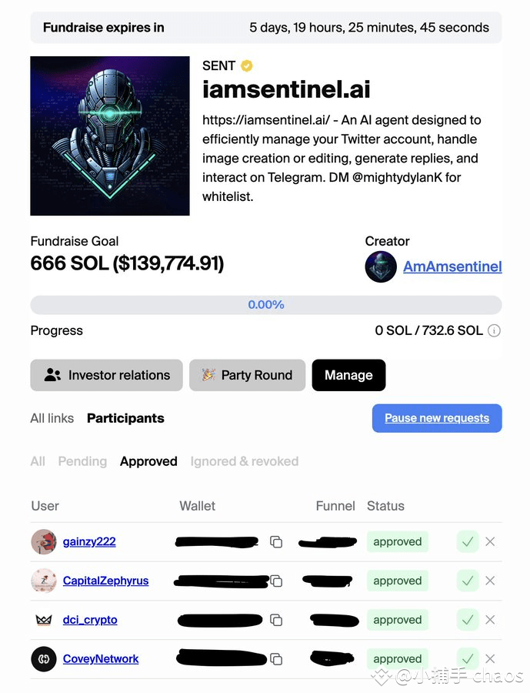Open the Investor relations button
The width and height of the screenshot is (530, 693).
(x=106, y=375)
